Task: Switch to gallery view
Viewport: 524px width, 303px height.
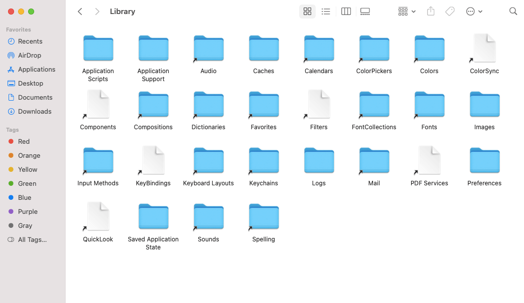Action: [x=365, y=11]
